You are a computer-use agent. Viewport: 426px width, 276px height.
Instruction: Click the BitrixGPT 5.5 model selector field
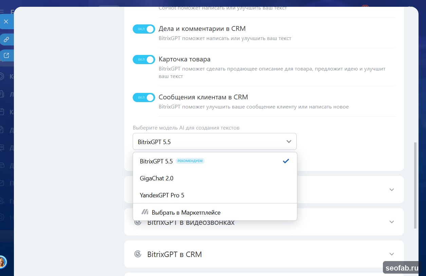coord(215,141)
